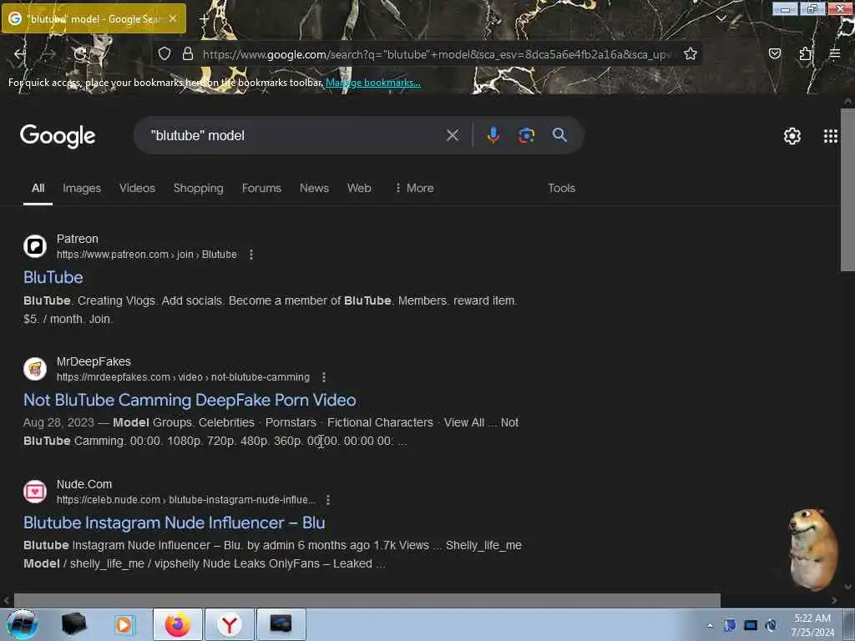Open the Extensions puzzle icon

click(x=806, y=53)
